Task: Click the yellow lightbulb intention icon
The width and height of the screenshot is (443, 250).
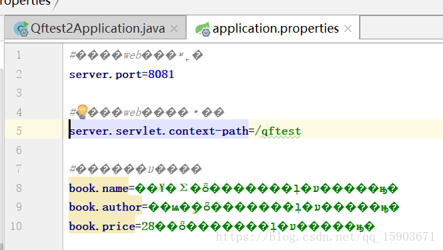Action: [x=83, y=112]
